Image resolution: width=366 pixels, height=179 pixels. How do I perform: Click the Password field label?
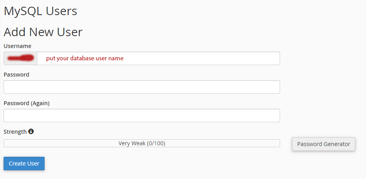[16, 75]
